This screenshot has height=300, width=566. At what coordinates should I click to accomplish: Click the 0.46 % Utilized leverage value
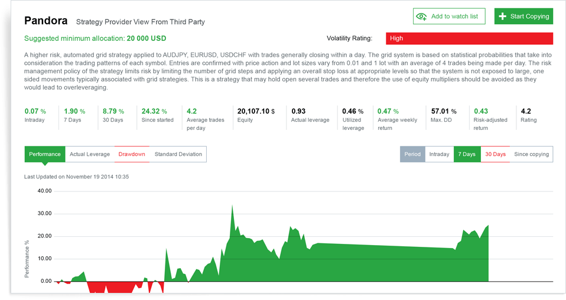pos(353,111)
